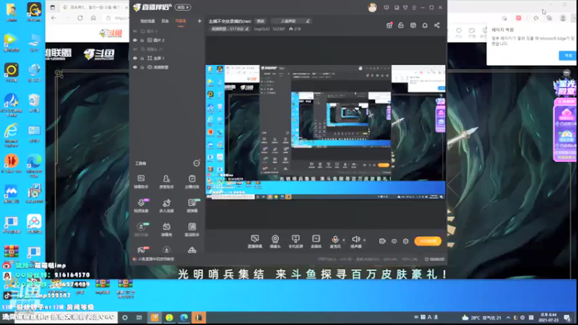Image resolution: width=578 pixels, height=325 pixels.
Task: Open the notification bell in stream header
Action: tap(425, 25)
